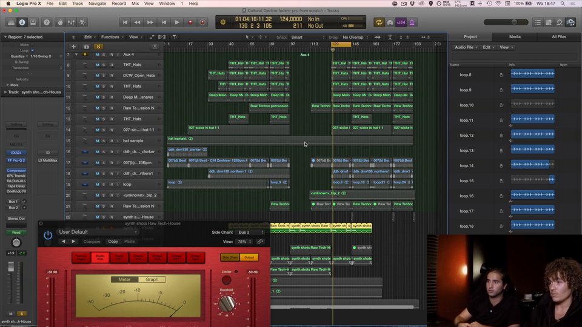582x327 pixels.
Task: Click the Output button in compressor
Action: click(249, 257)
